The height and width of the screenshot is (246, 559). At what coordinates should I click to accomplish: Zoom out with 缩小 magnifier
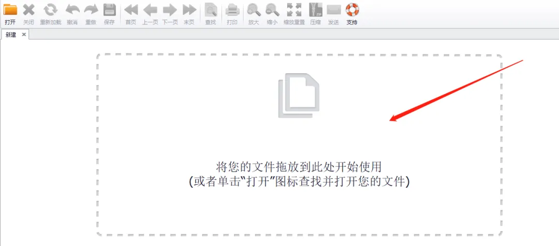tap(272, 10)
